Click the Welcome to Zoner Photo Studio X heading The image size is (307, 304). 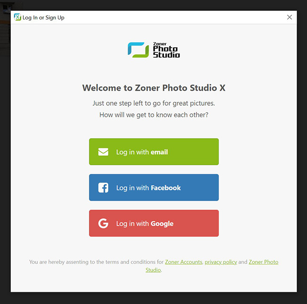[153, 88]
